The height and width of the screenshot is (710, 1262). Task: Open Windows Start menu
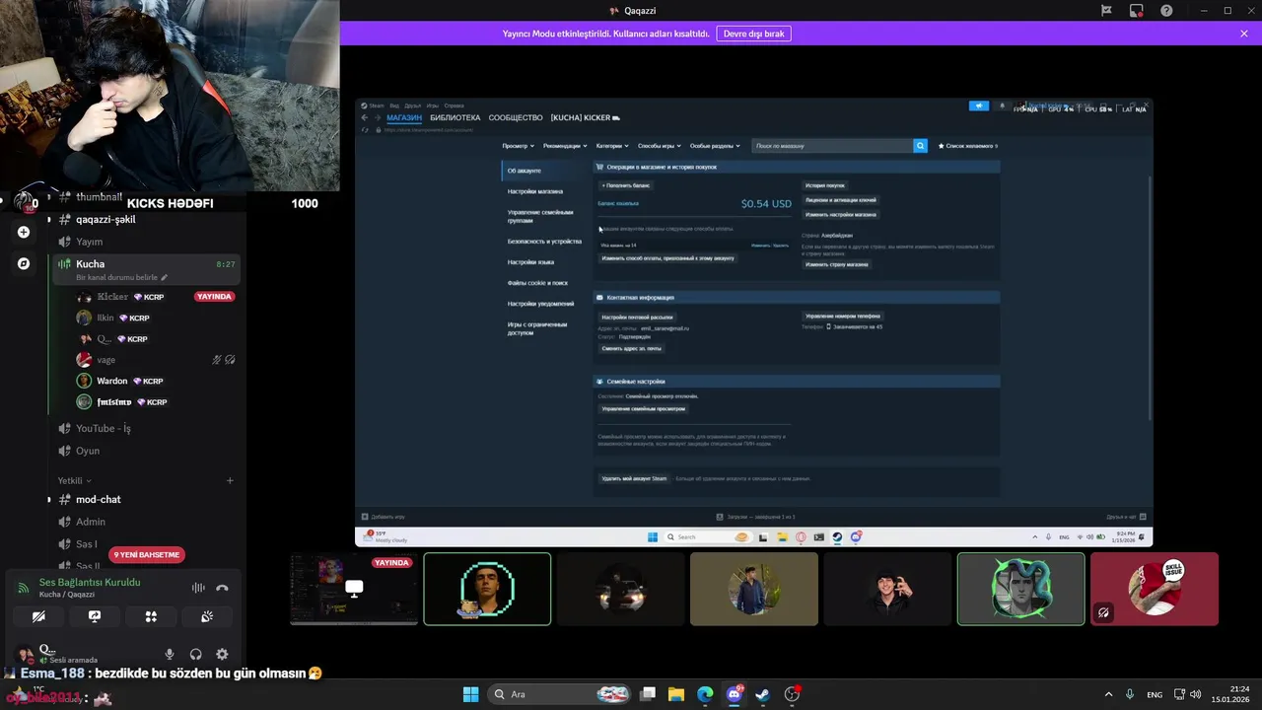coord(470,694)
